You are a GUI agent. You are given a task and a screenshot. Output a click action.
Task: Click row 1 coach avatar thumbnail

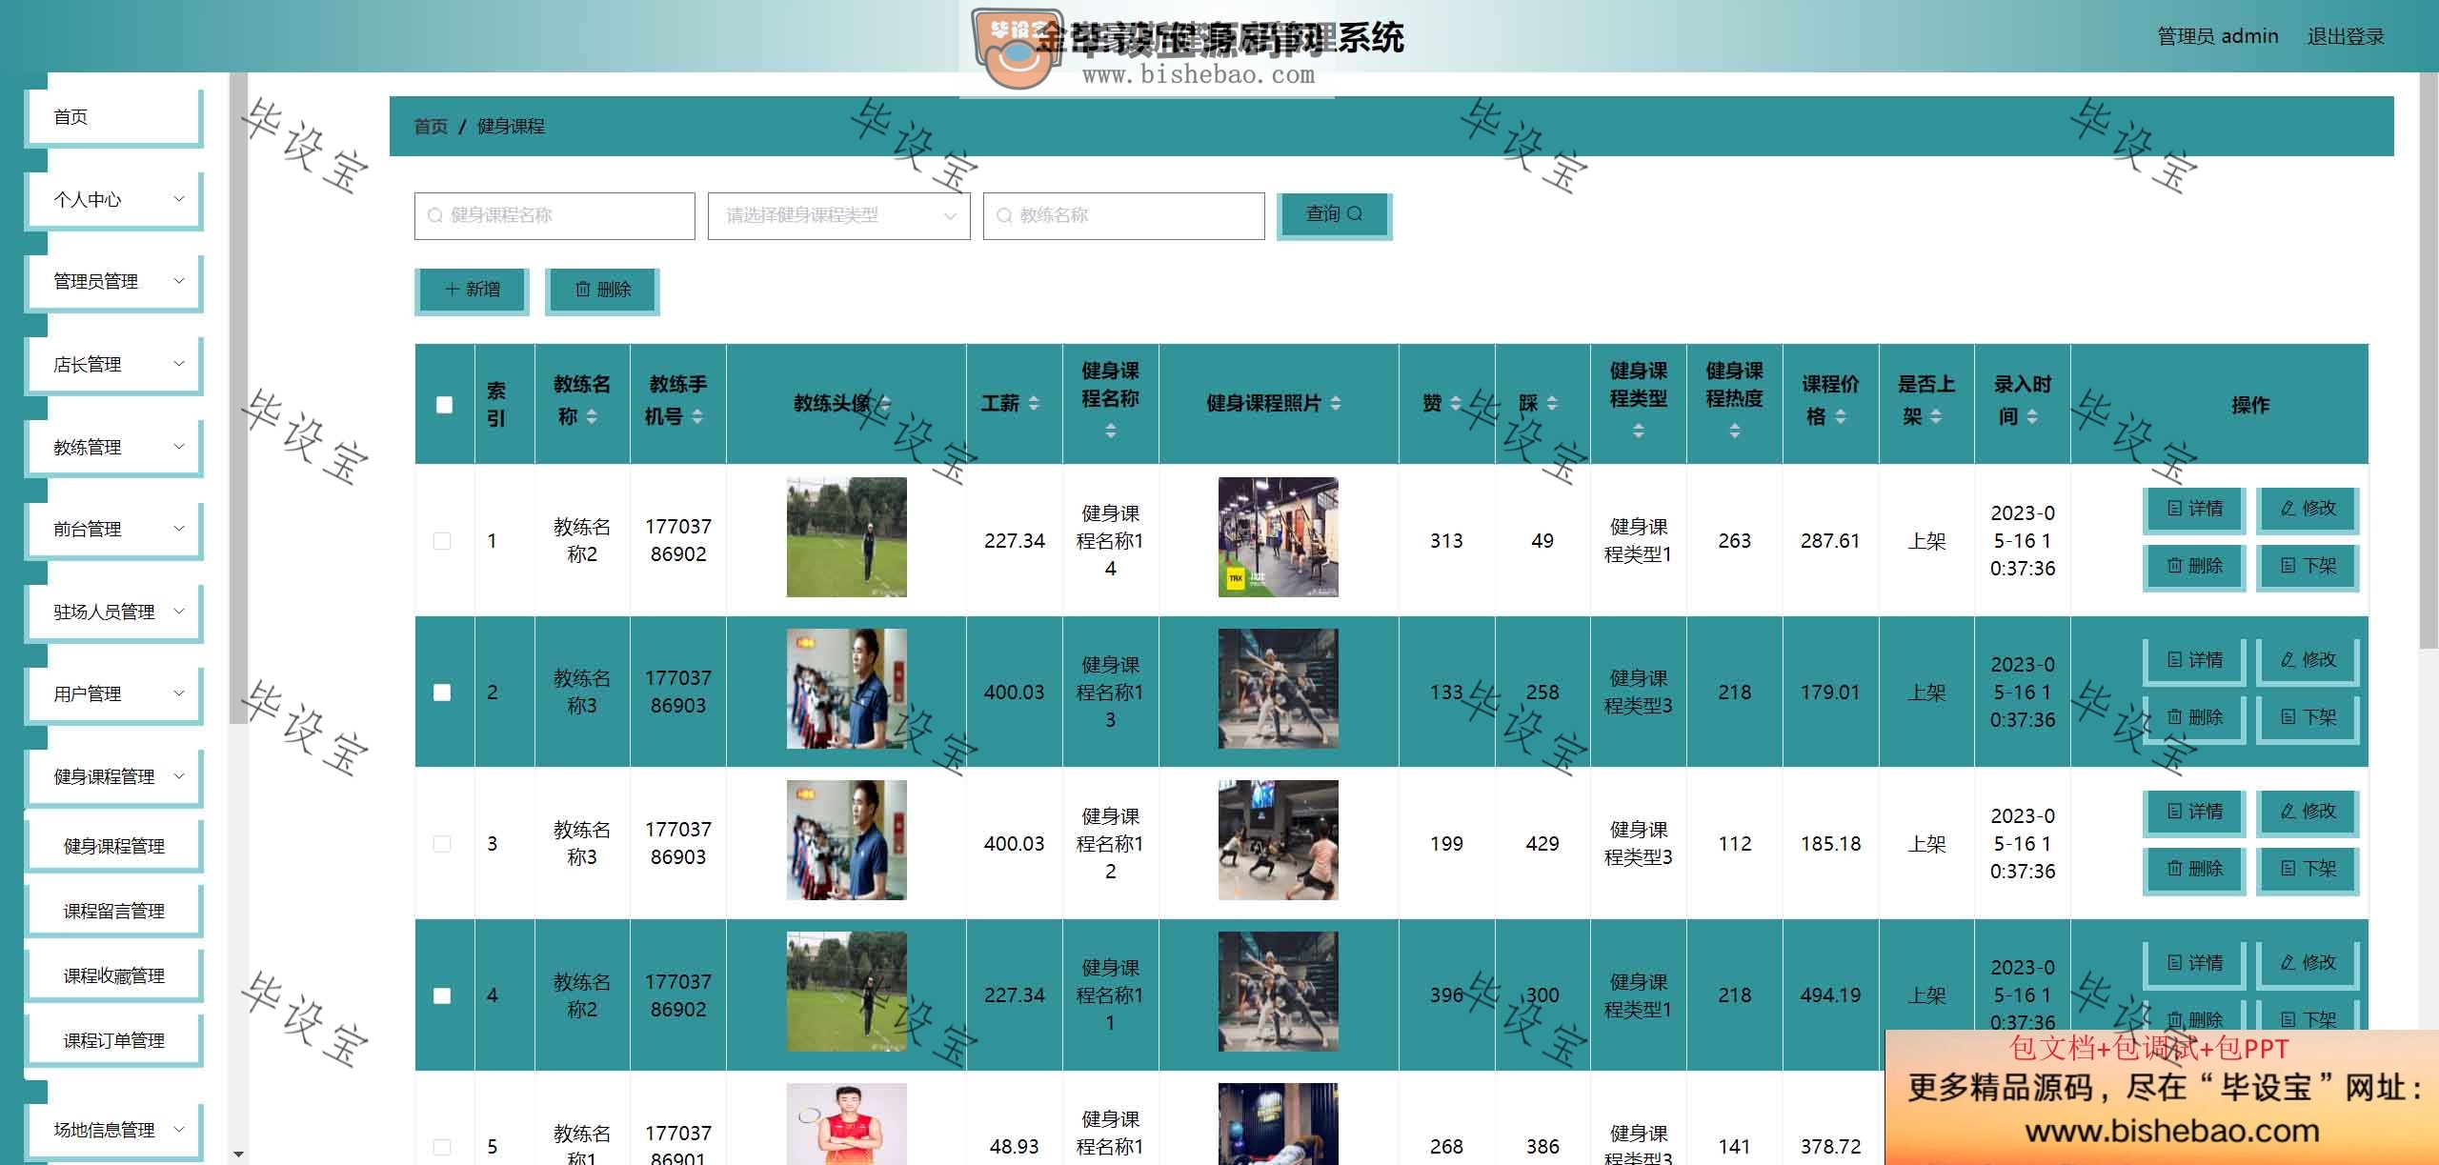[x=846, y=537]
